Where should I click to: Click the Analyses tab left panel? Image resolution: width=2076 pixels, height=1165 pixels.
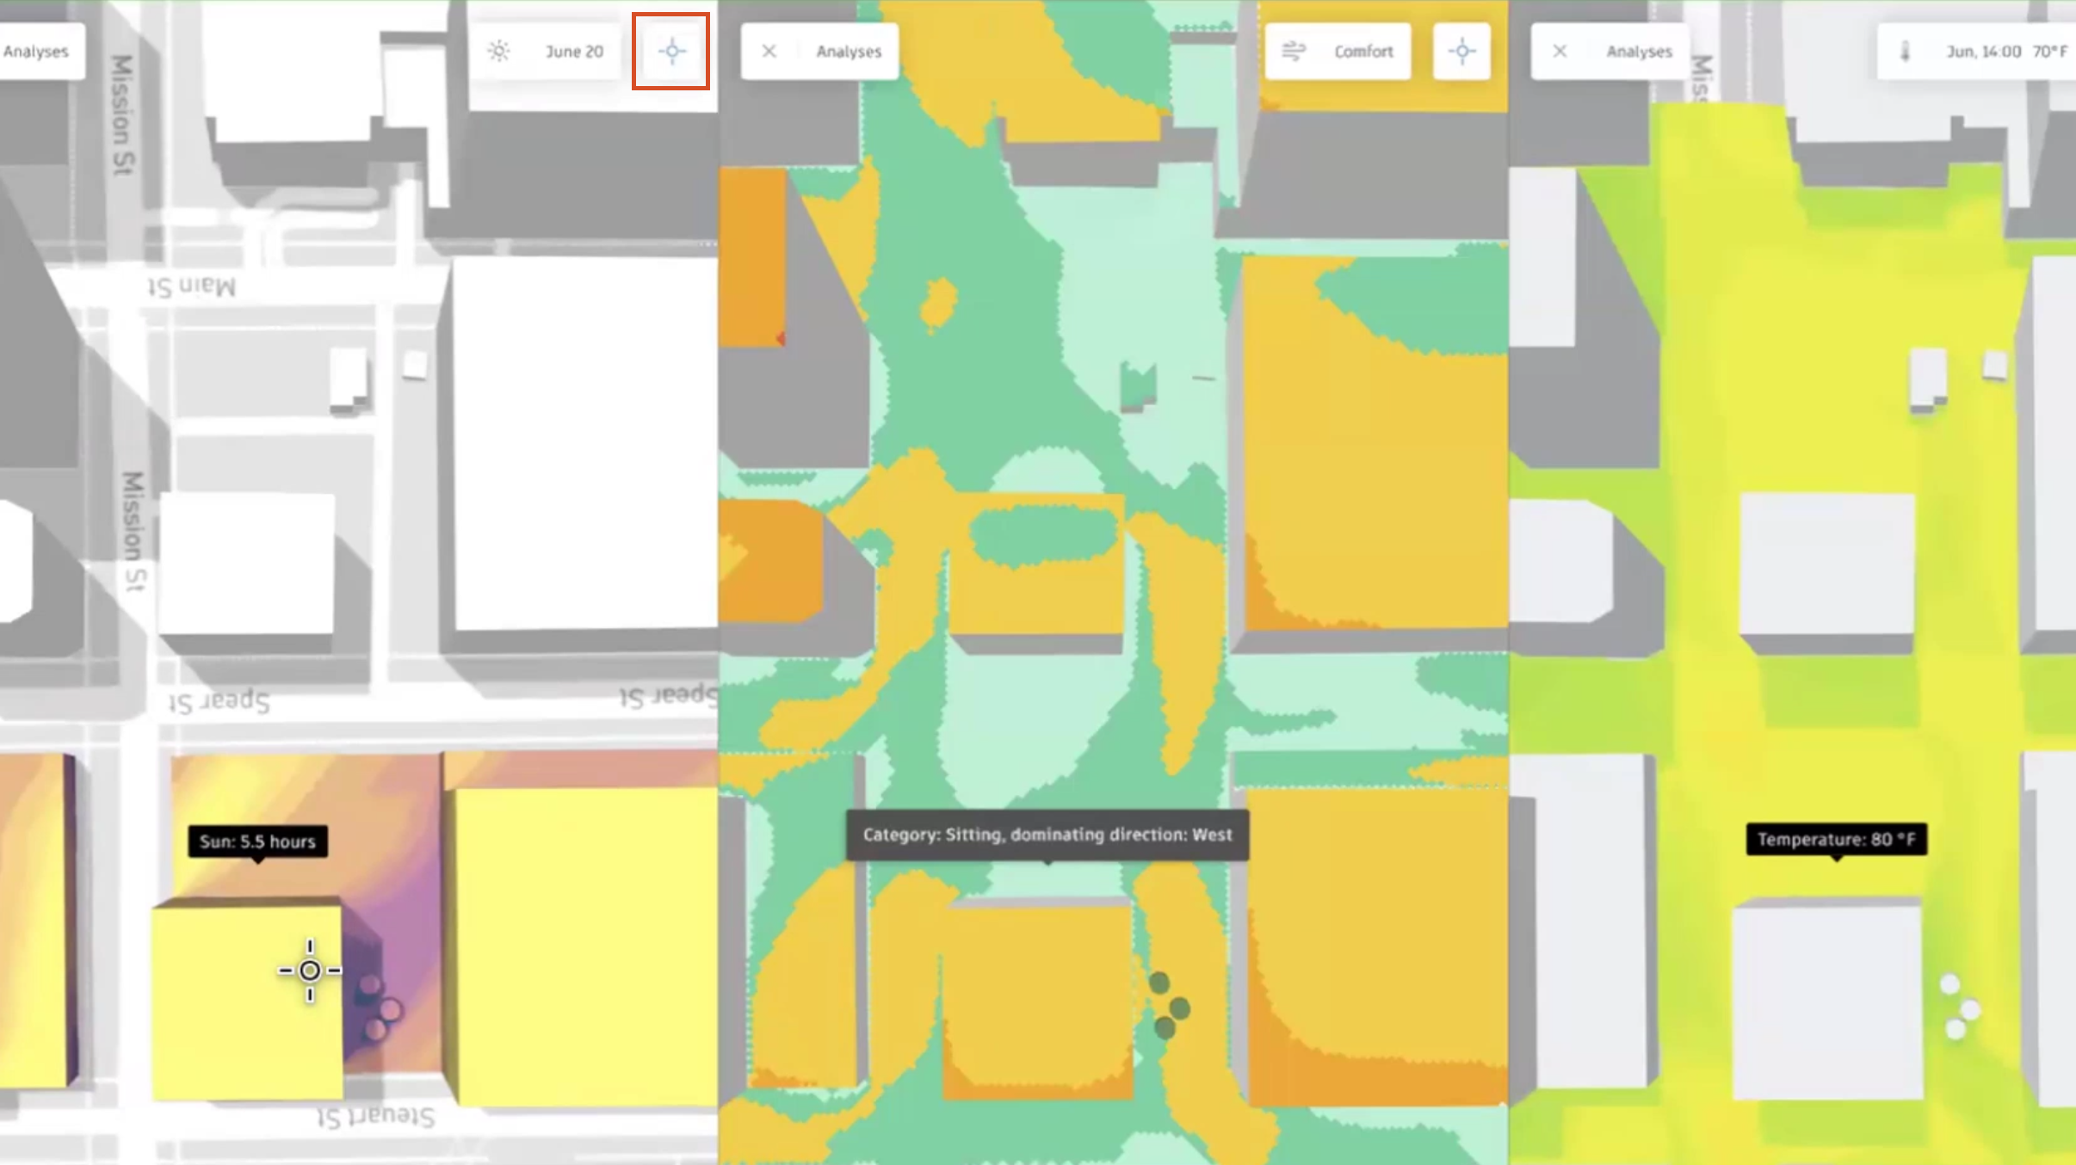click(x=35, y=50)
